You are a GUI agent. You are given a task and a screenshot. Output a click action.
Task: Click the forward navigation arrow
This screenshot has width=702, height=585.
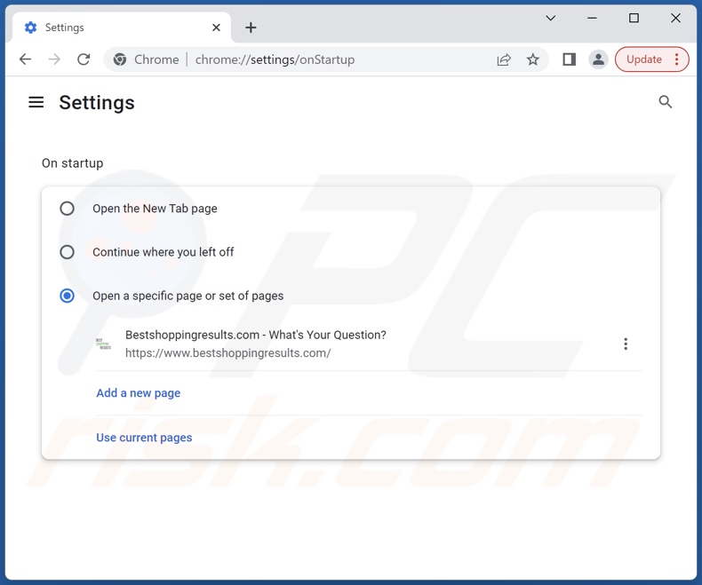click(54, 59)
